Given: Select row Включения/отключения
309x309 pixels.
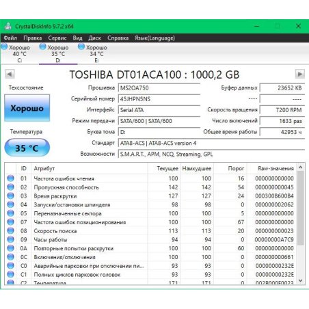Looking at the screenshot, I should [150, 257].
